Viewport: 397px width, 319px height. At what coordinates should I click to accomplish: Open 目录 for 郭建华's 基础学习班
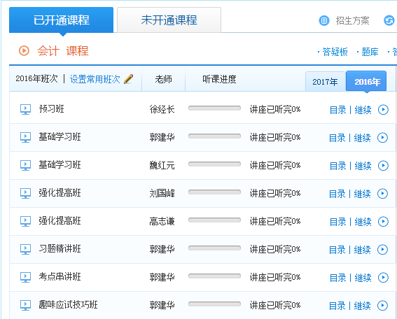coord(337,138)
